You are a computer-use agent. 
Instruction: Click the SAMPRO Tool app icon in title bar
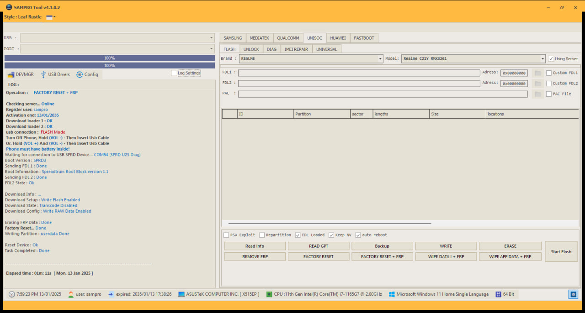(x=9, y=7)
